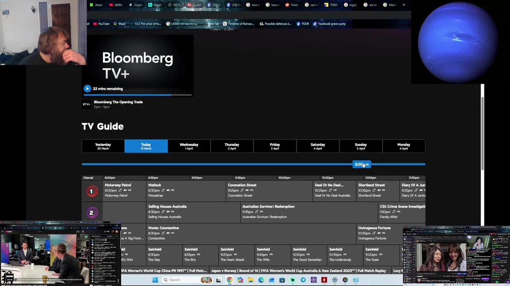Open the 13.3 The price of to... bookmark

click(x=145, y=24)
